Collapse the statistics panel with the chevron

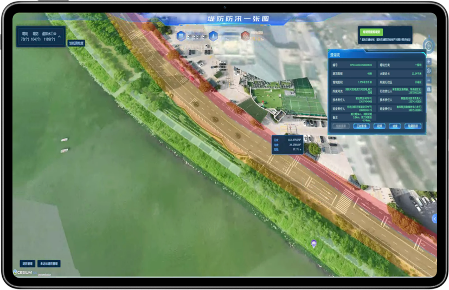click(x=59, y=37)
